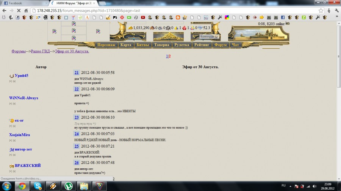This screenshot has width=341, height=191.
Task: Open the Персонаж menu item
Action: 106,45
